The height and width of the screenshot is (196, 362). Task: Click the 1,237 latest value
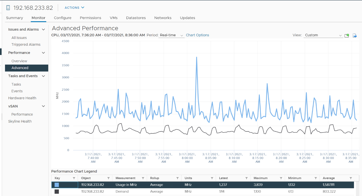pos(223,185)
